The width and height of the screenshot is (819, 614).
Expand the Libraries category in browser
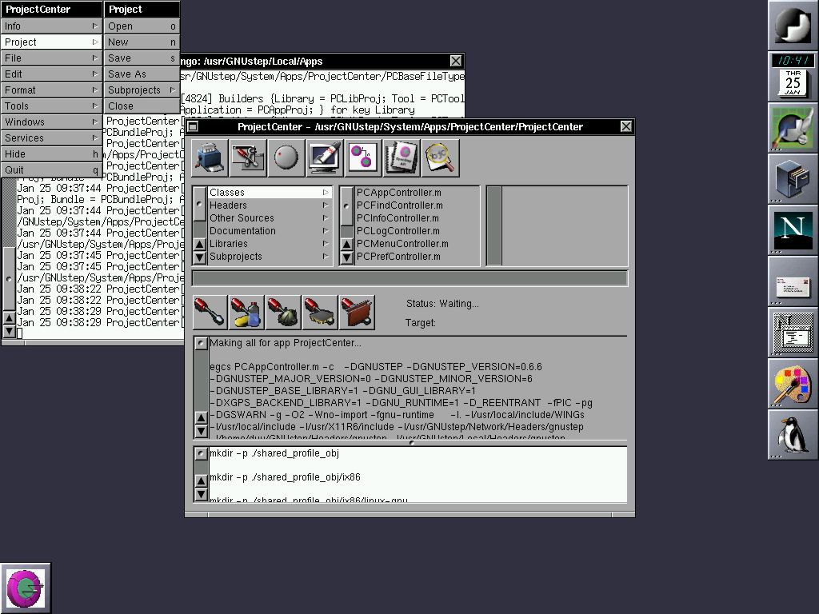(268, 244)
